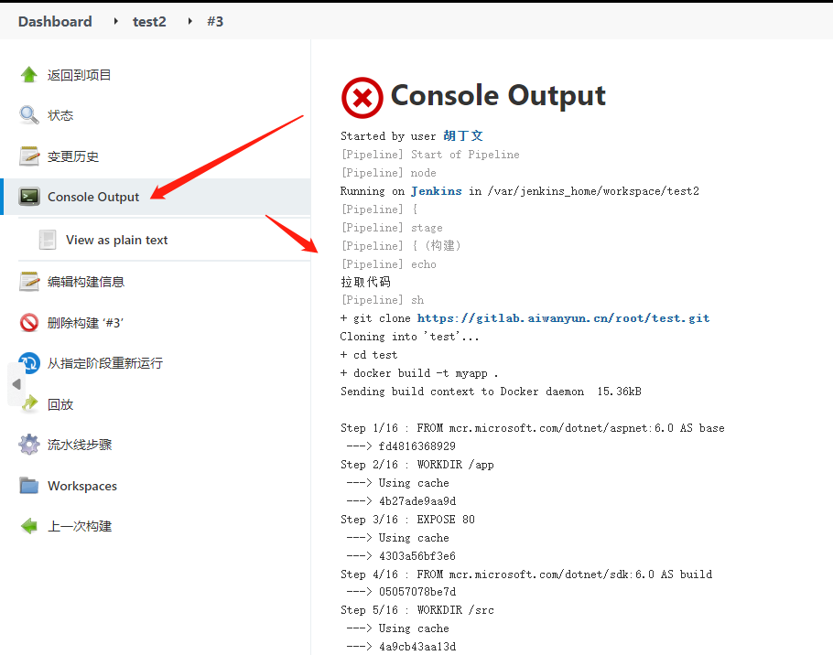Screen dimensions: 833x655
Task: Click the red prohibited icon to delete build
Action: click(29, 323)
